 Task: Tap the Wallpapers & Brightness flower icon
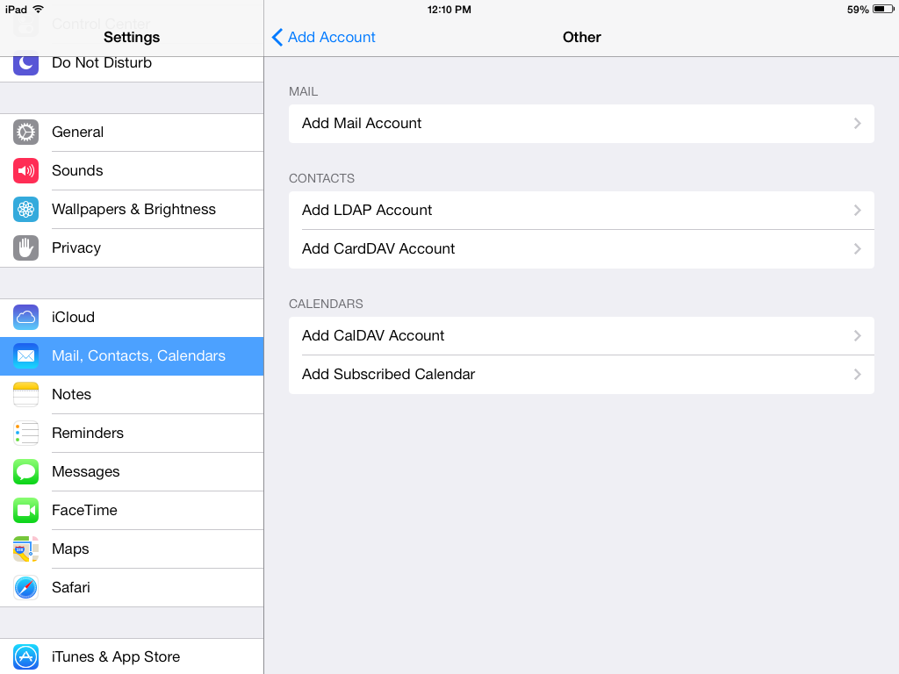(25, 209)
